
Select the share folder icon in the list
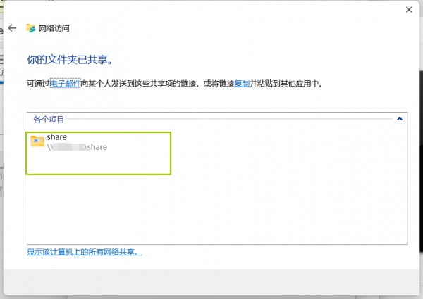click(x=37, y=141)
